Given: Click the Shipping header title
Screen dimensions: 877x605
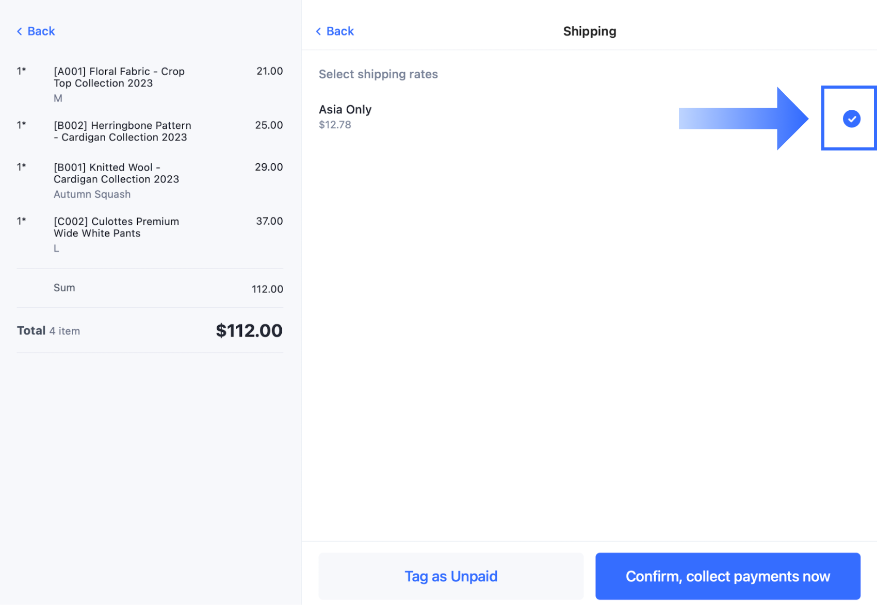Looking at the screenshot, I should click(x=589, y=31).
